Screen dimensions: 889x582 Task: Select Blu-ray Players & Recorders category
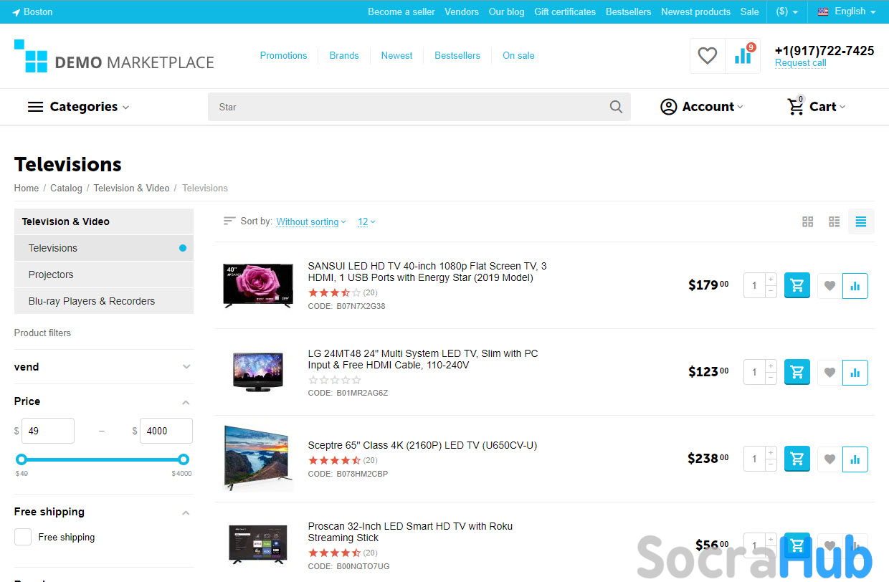[104, 301]
